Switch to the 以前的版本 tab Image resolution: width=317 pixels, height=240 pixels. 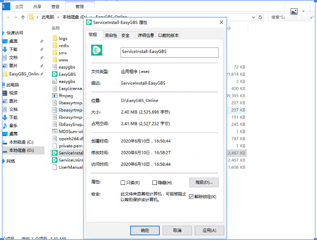click(169, 35)
